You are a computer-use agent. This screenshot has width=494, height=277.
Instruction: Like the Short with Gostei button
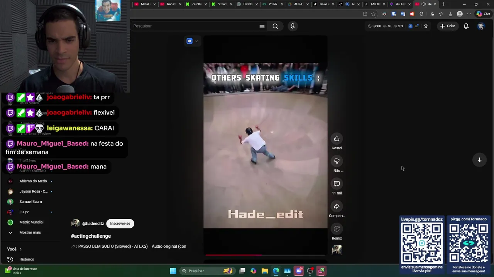tap(337, 138)
